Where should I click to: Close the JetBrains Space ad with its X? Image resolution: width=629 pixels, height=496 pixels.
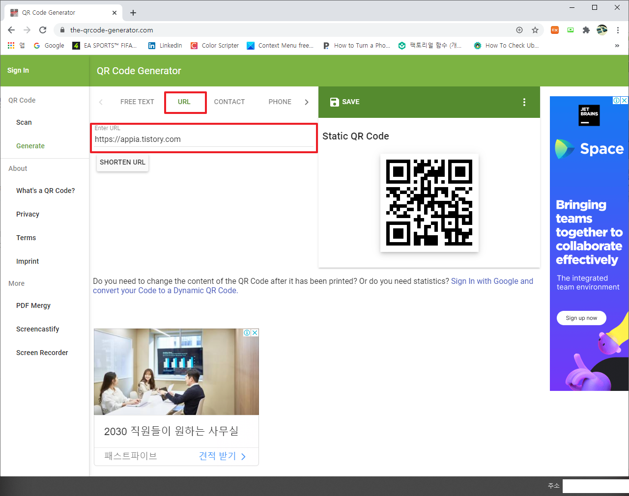tap(625, 100)
